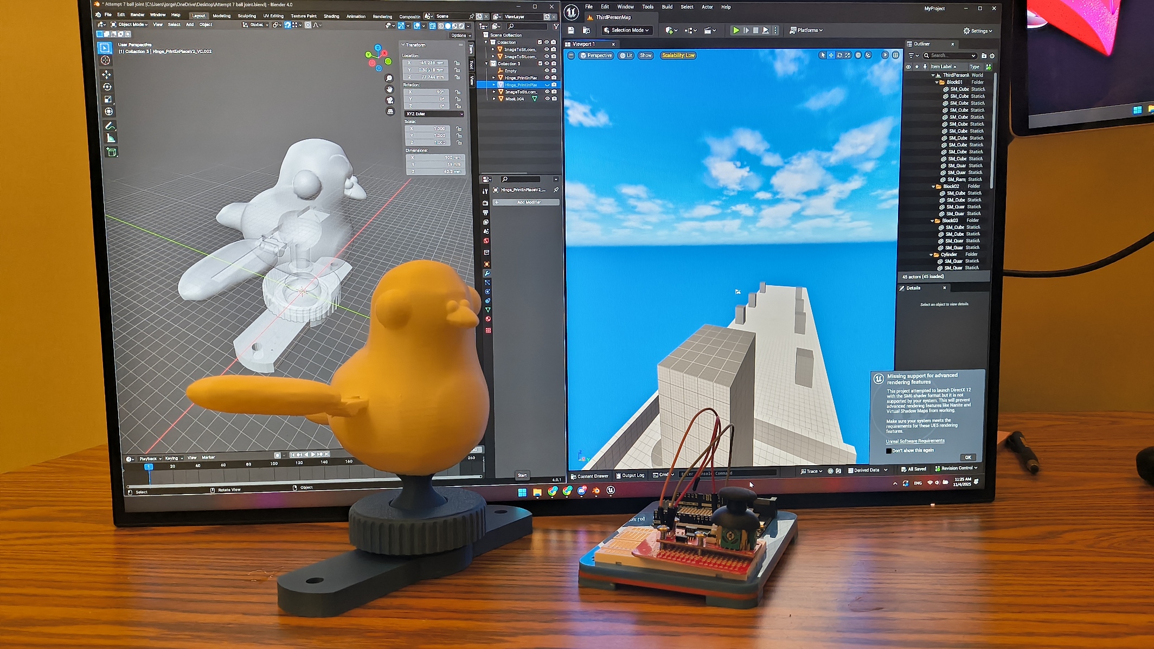Click the Unreal save level icon
The height and width of the screenshot is (649, 1154).
(x=571, y=30)
